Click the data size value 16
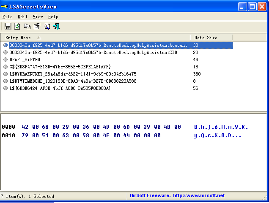Image resolution: width=269 pixels, height=203 pixels. click(x=195, y=67)
